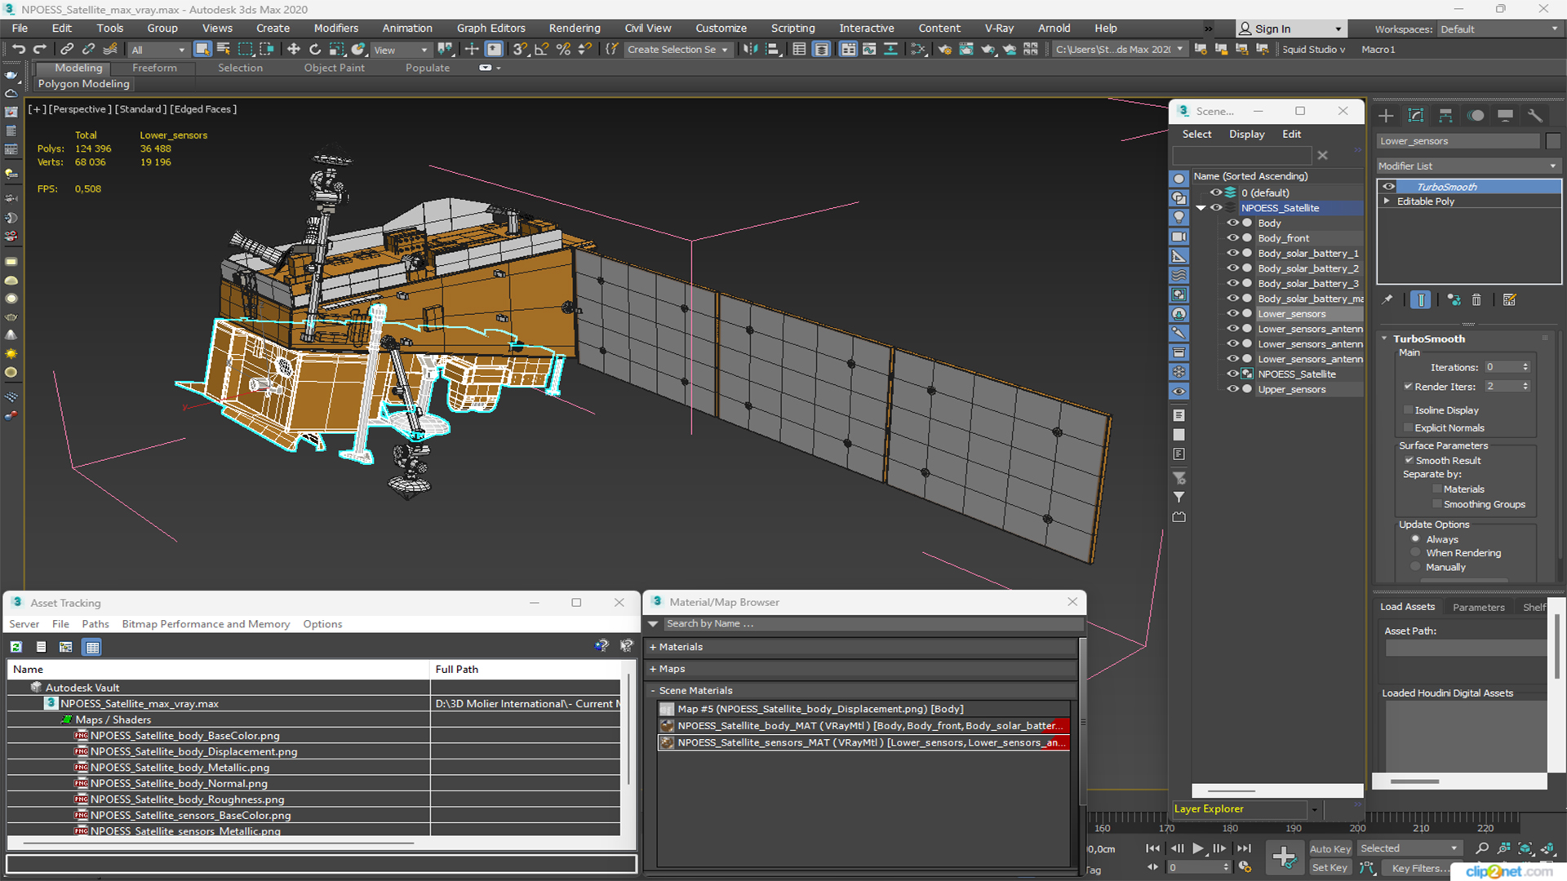The width and height of the screenshot is (1567, 881).
Task: Toggle the 3D Snaps icon
Action: click(x=520, y=50)
